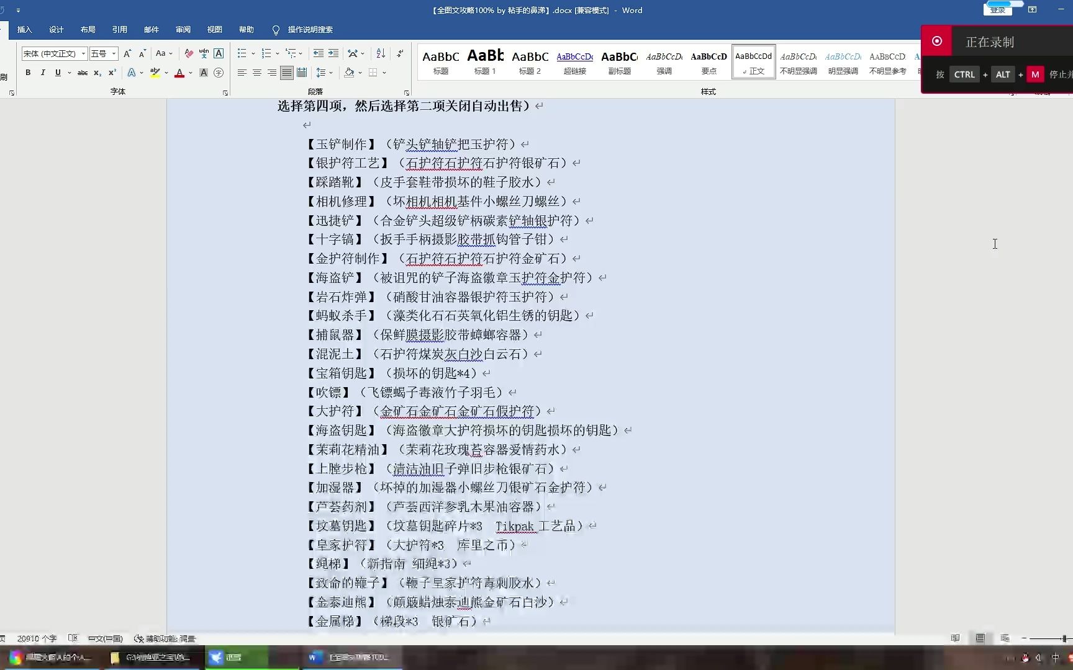Apply red font color
Viewport: 1073px width, 670px height.
coord(179,73)
